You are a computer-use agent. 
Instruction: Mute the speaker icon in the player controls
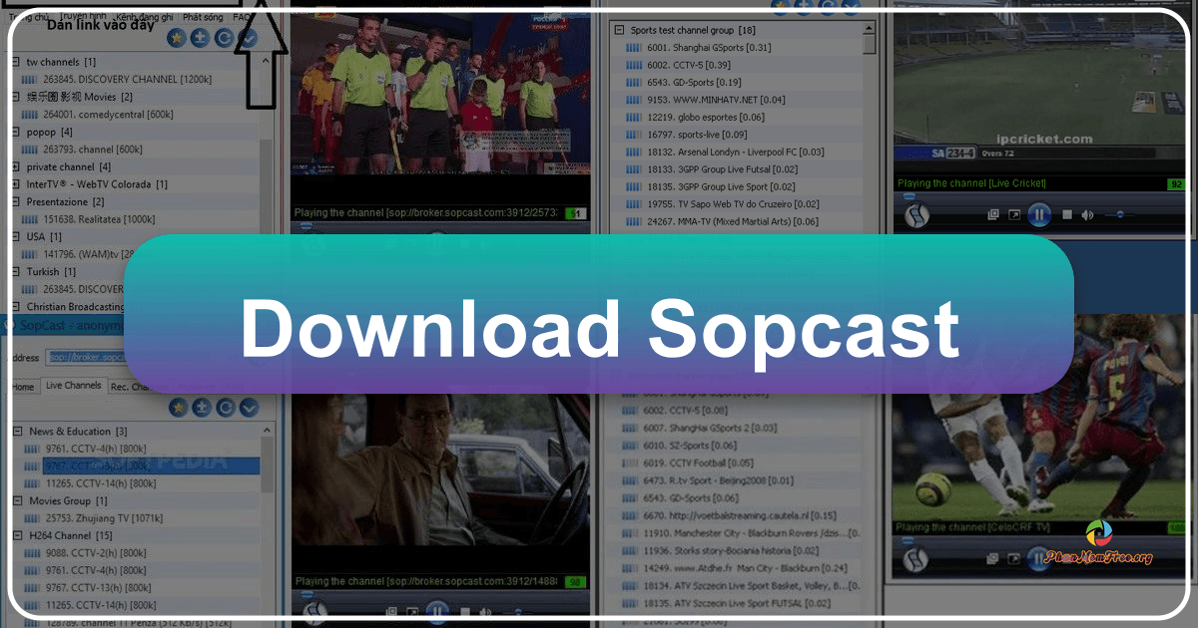point(485,610)
